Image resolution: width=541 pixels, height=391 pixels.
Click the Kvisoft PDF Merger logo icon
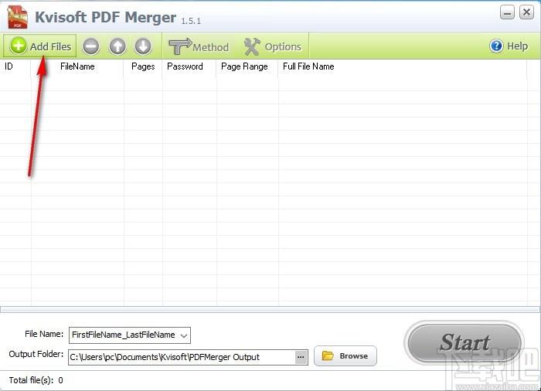tap(18, 18)
